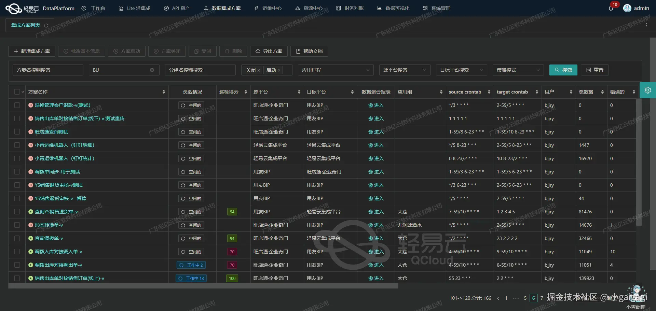Screen dimensions: 656x311
Task: Expand the 策略模式 dropdown
Action: click(x=518, y=70)
